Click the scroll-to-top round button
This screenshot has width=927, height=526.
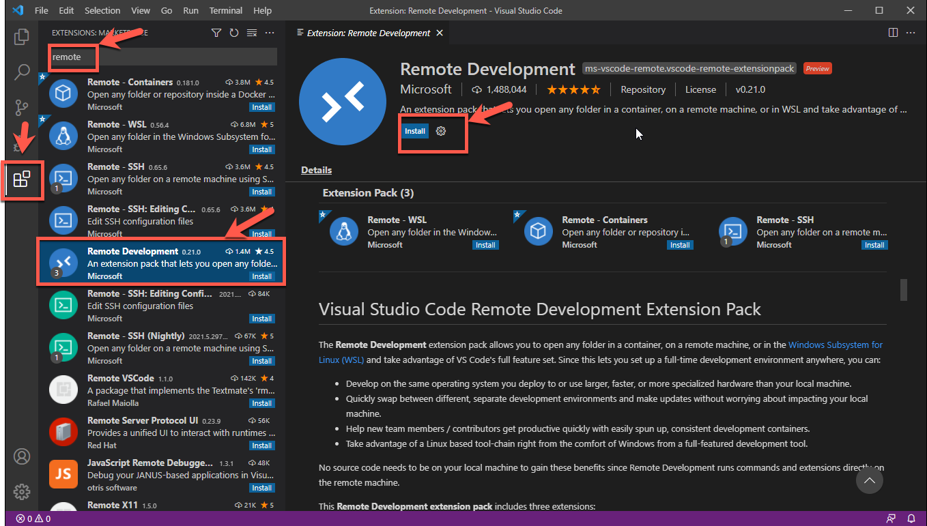point(869,480)
